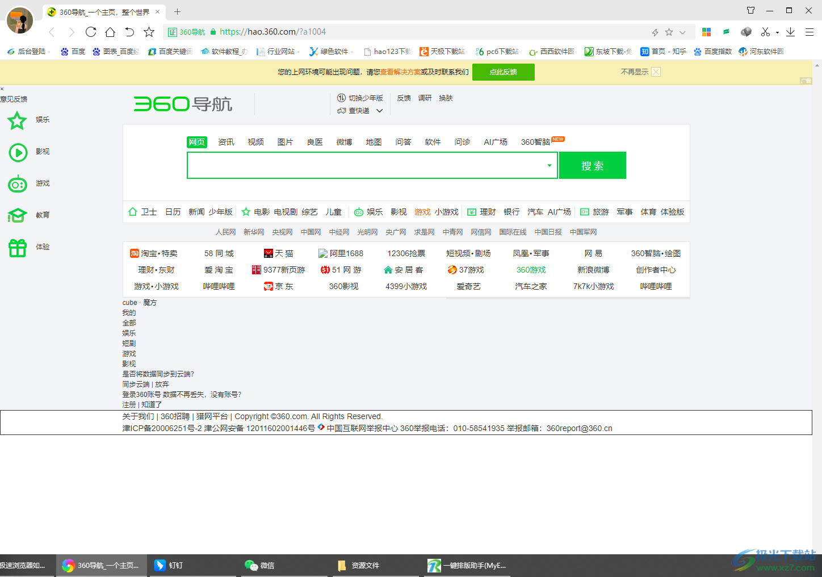Close the 360导航 browser tab

click(157, 11)
